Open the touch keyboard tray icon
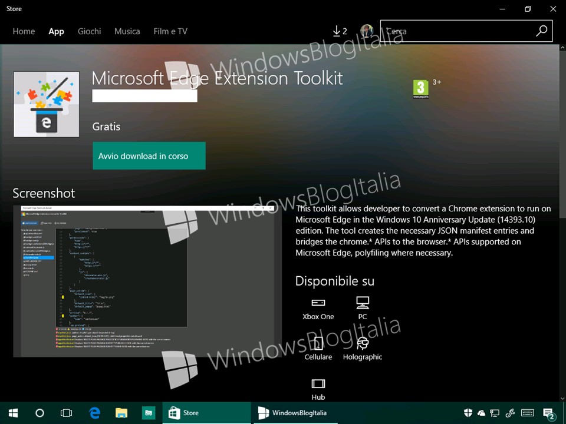 (x=528, y=413)
